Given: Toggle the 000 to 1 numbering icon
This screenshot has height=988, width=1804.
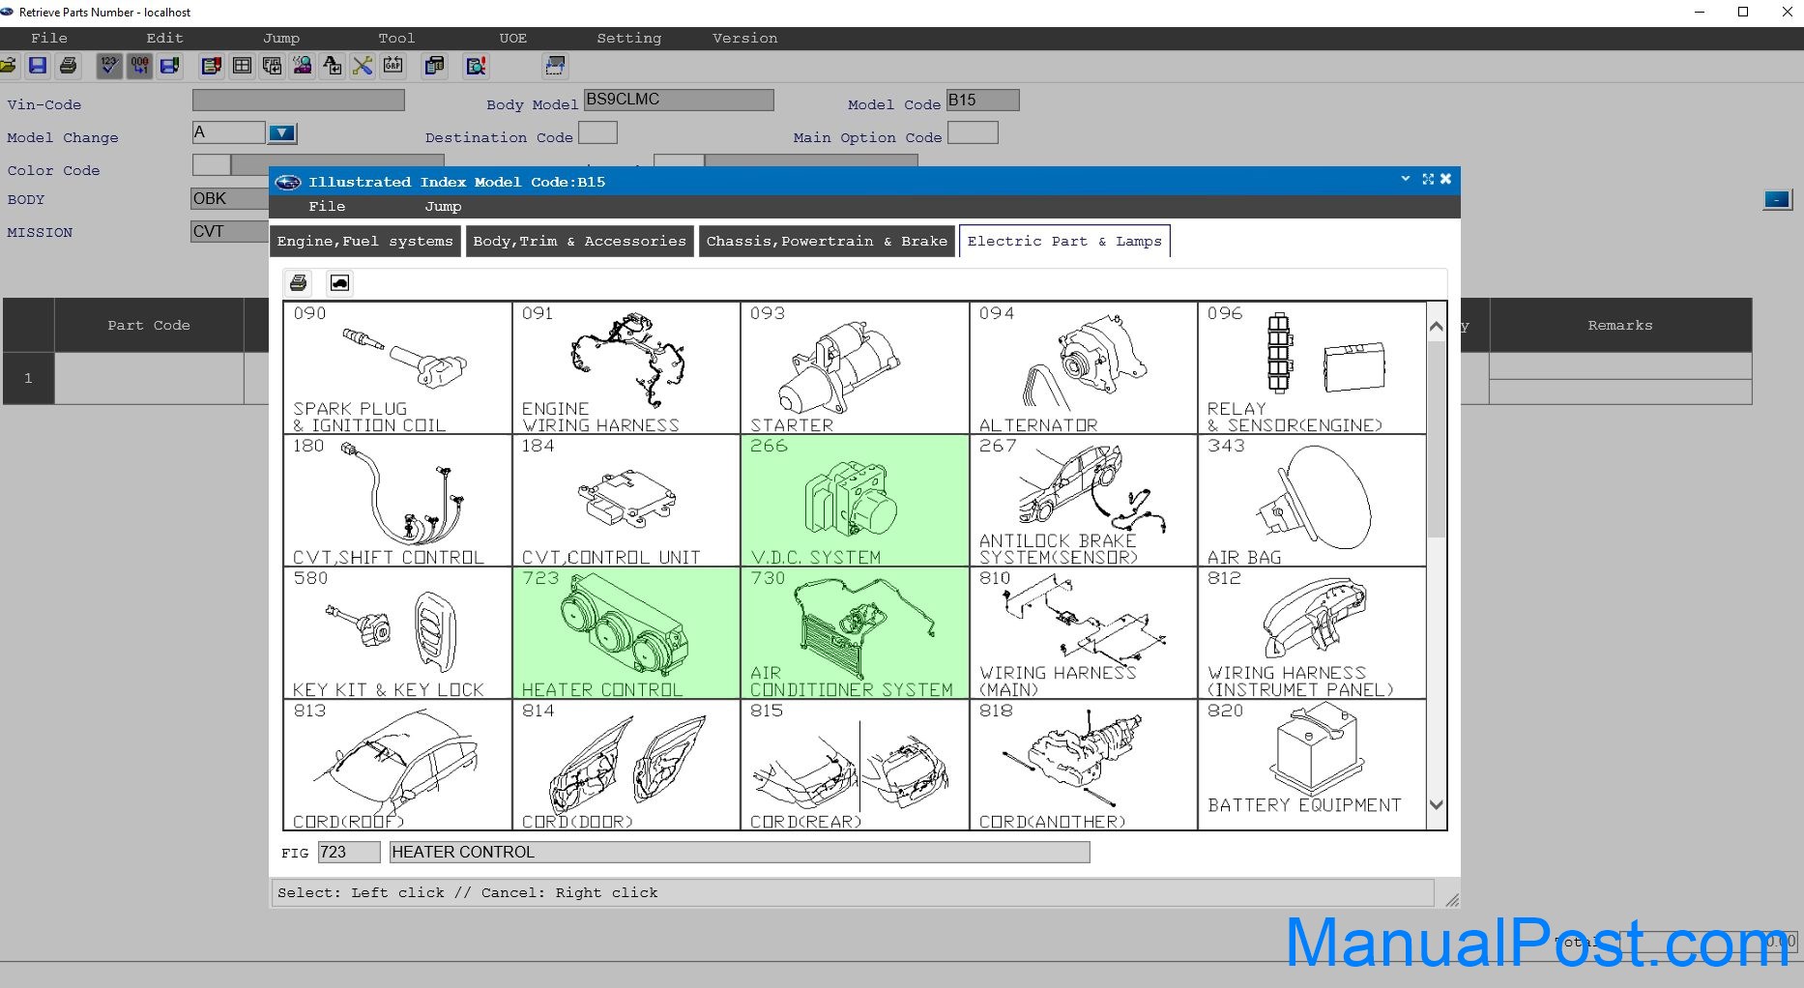Looking at the screenshot, I should point(140,66).
